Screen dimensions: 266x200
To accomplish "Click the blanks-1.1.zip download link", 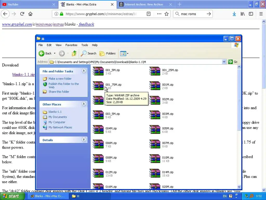I will 24,74.
